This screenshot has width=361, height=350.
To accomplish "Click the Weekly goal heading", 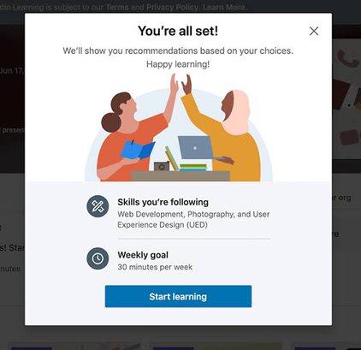I will pyautogui.click(x=143, y=255).
